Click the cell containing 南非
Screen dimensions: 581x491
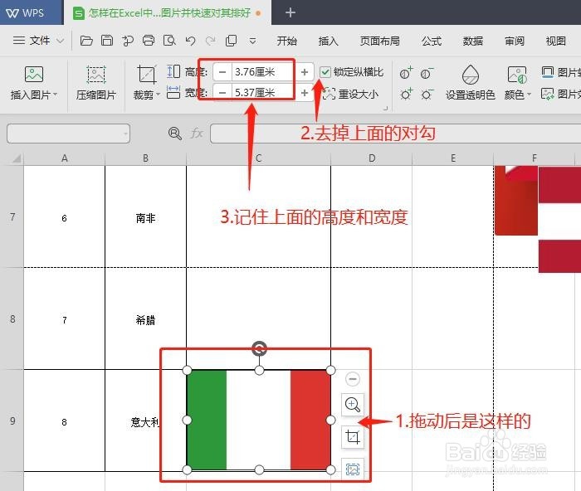(145, 217)
